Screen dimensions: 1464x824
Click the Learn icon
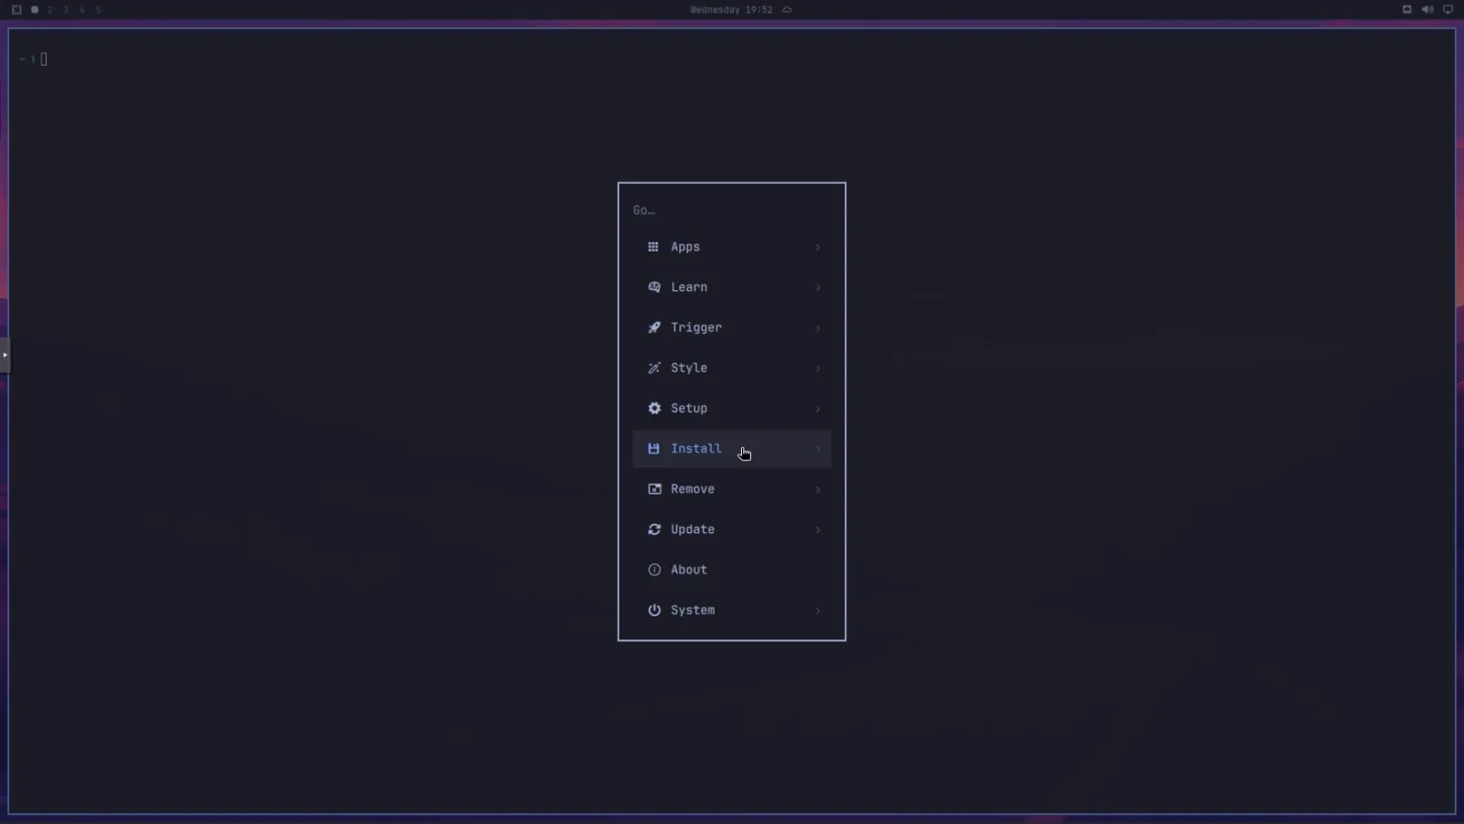click(x=653, y=287)
